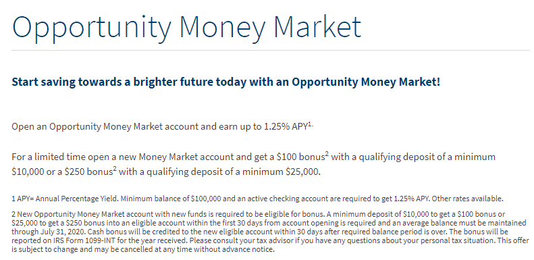The width and height of the screenshot is (534, 260).
Task: Click footnote 2 bonus eligibility paragraph
Action: [270, 232]
